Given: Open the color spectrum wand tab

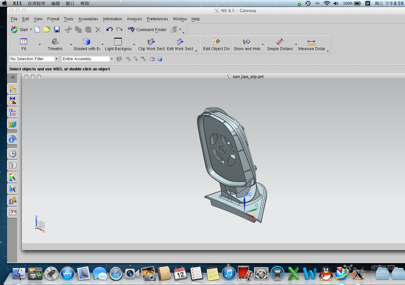Looking at the screenshot, I should 12,177.
